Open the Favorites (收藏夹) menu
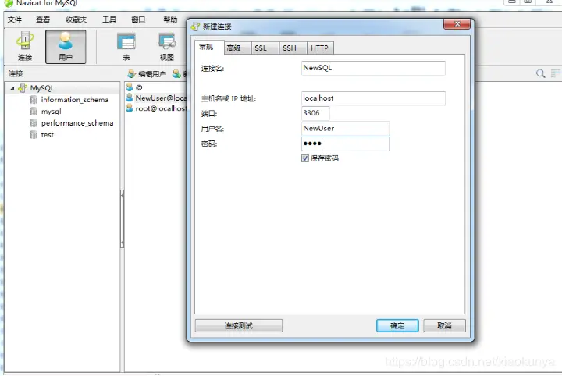 click(76, 20)
